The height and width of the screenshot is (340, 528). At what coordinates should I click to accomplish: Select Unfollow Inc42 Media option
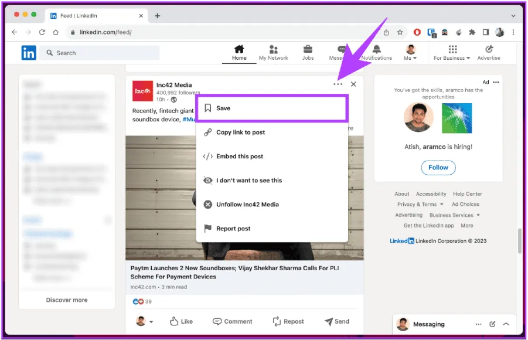point(247,205)
